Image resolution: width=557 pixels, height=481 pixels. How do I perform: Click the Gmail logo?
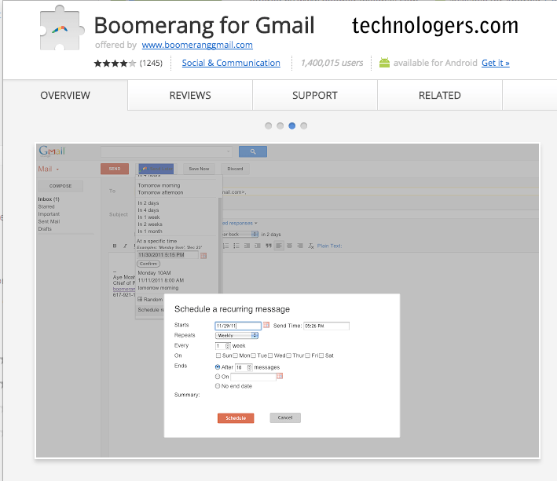coord(52,151)
